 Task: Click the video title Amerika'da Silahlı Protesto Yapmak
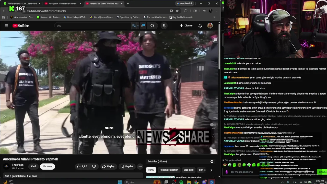click(30, 159)
